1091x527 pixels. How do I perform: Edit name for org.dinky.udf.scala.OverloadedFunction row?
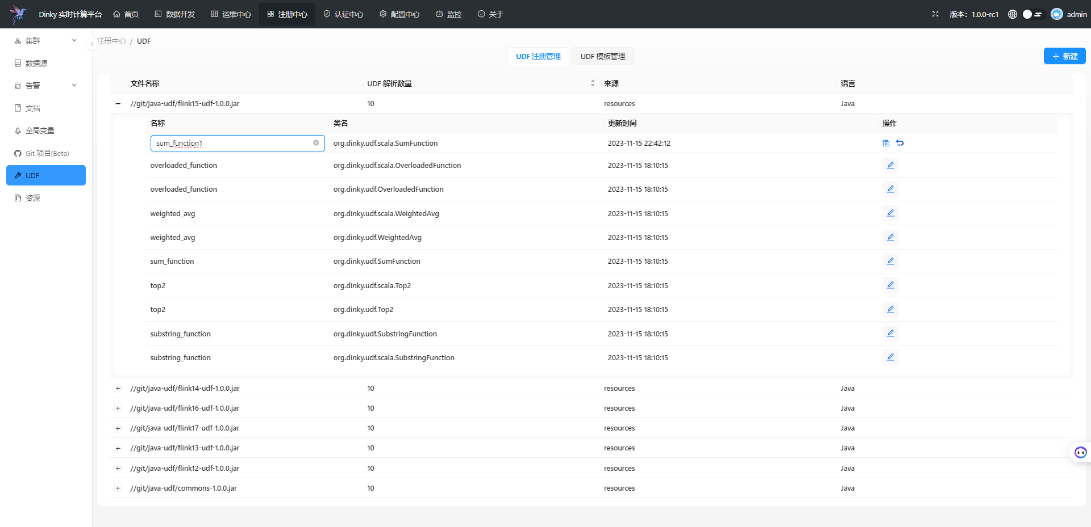point(890,165)
